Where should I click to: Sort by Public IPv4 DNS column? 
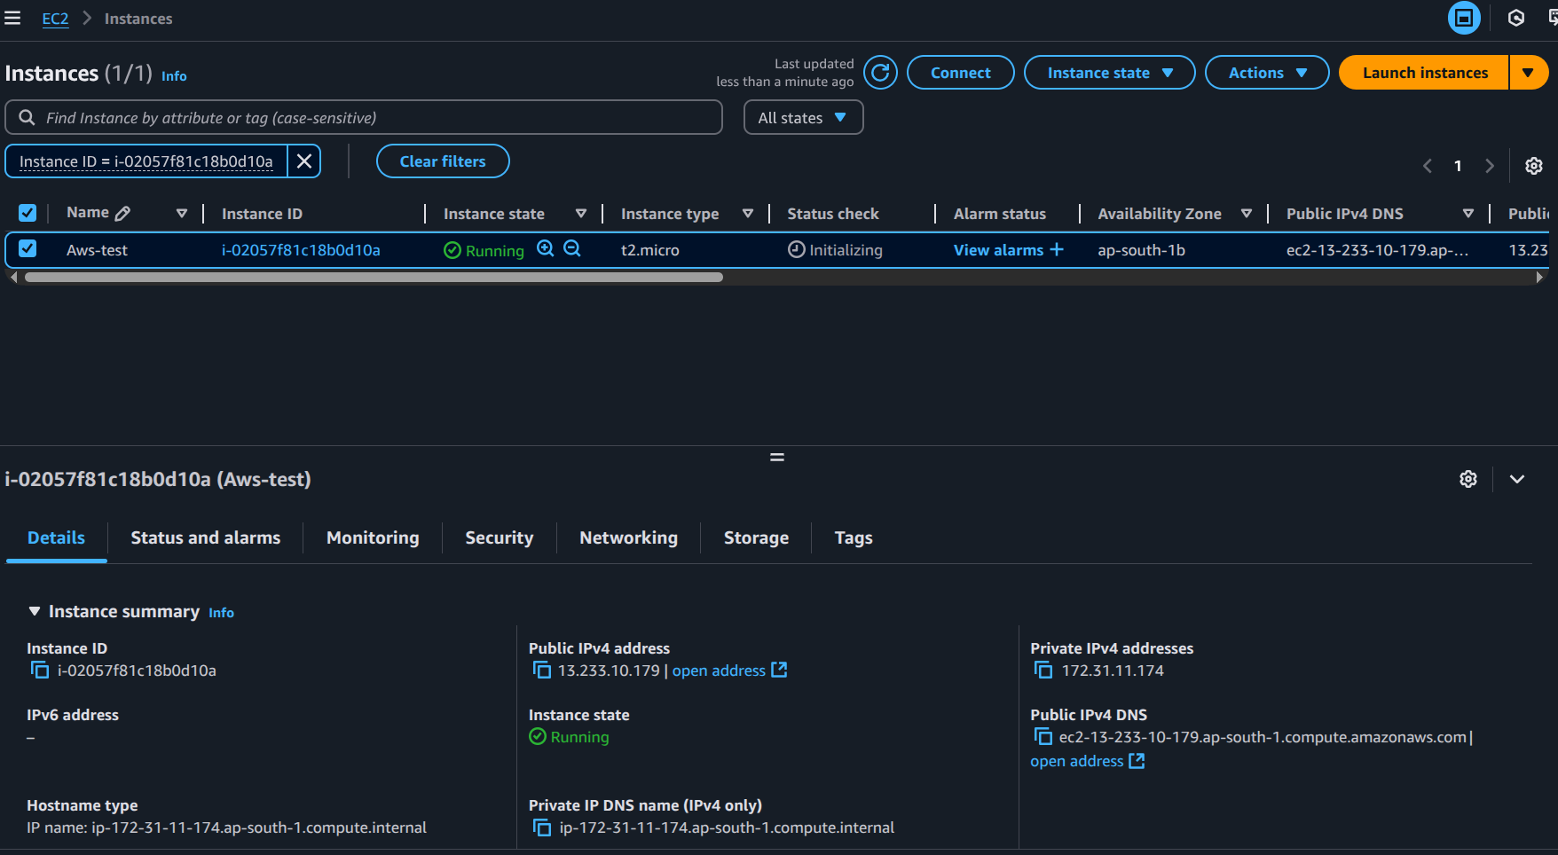[1468, 213]
